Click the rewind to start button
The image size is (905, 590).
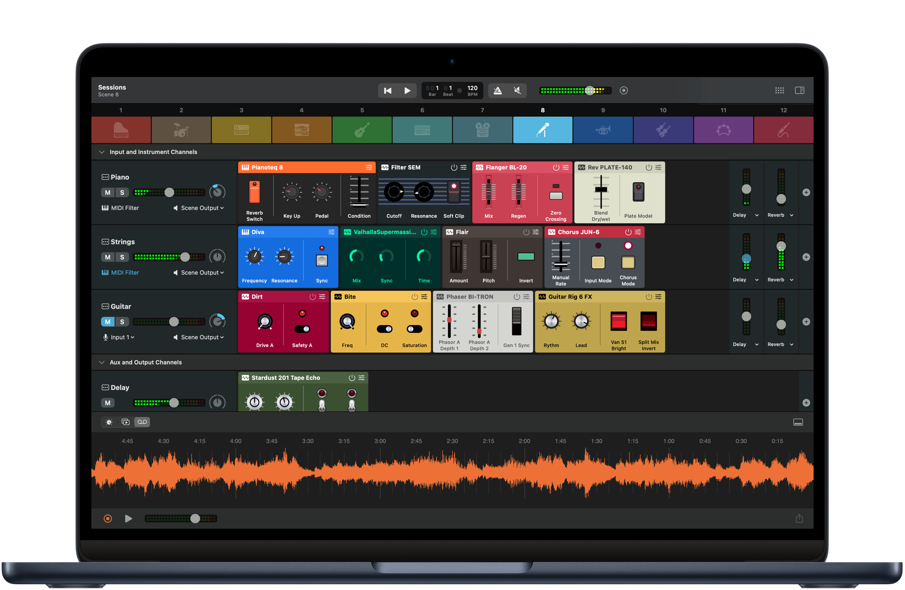click(387, 90)
